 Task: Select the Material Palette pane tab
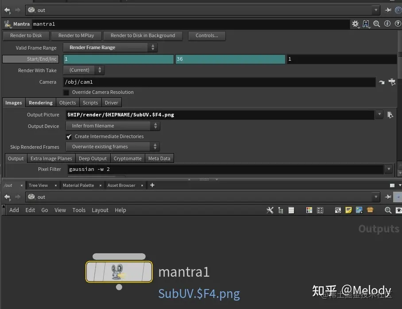(x=78, y=185)
